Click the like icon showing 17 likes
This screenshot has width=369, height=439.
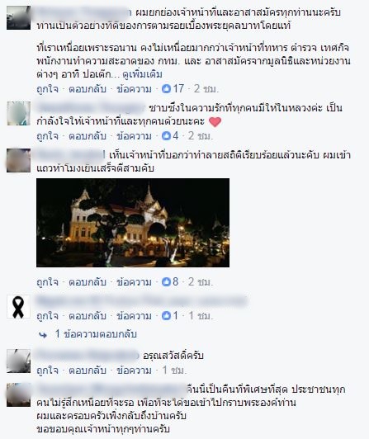(x=166, y=89)
